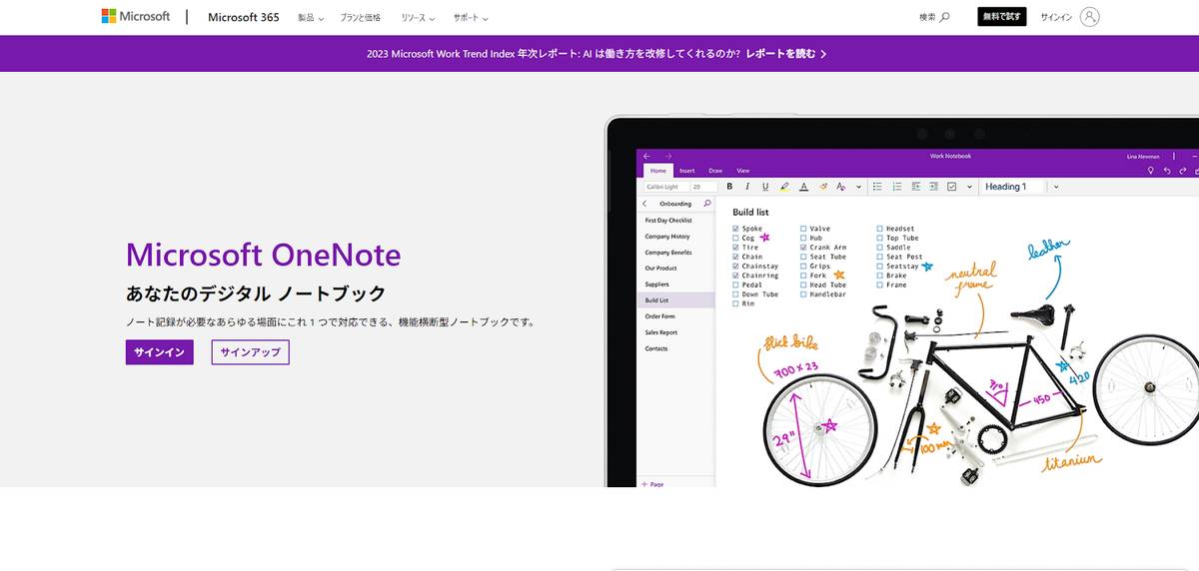The image size is (1199, 571).
Task: Click the search magnifier icon in header
Action: point(945,17)
